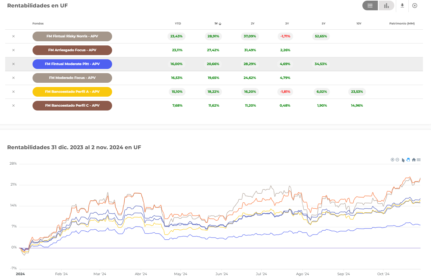The image size is (431, 279).
Task: Click the 16,20% 2Y value
Action: (250, 92)
